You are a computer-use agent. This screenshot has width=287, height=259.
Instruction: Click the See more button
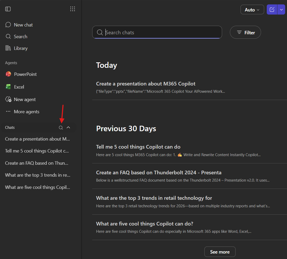point(220,252)
